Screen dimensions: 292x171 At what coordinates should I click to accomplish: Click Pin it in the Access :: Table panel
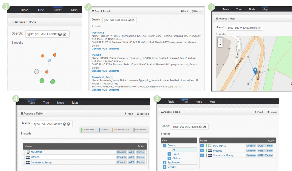129,114
